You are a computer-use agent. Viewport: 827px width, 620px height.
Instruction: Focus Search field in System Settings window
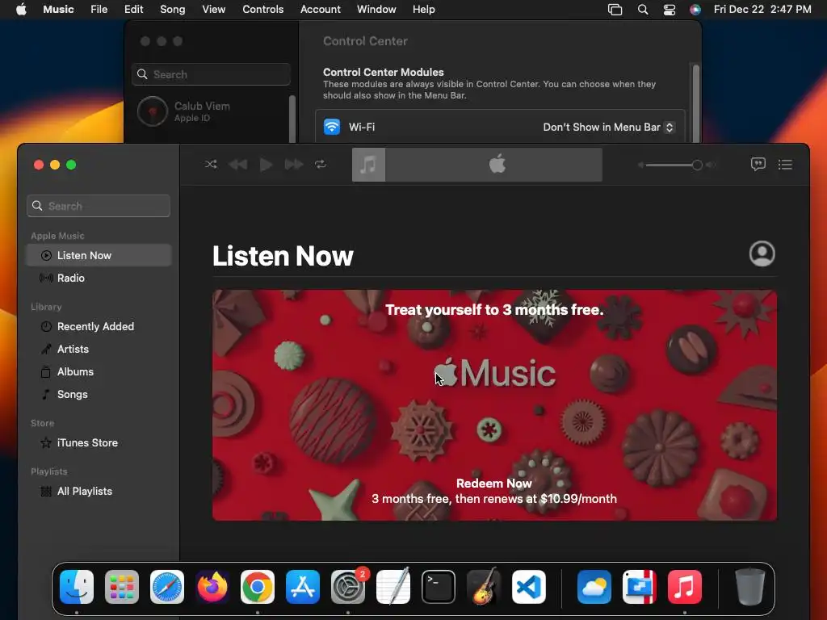coord(211,74)
